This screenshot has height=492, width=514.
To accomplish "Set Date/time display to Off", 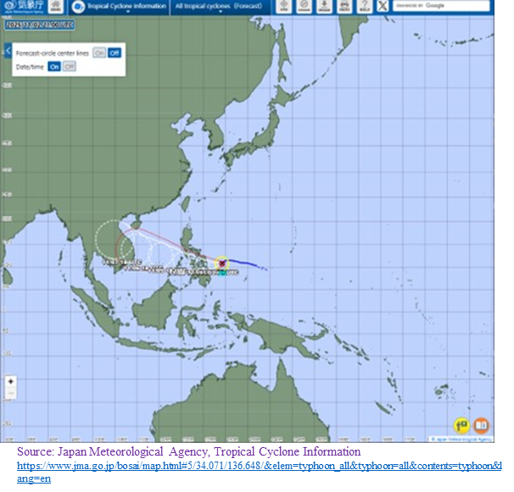I will coord(69,66).
